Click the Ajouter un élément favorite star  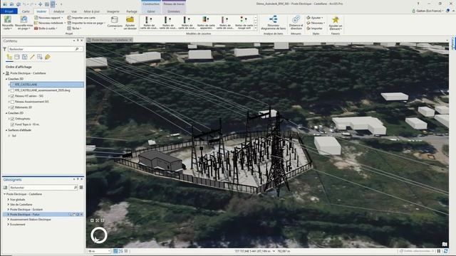point(336,20)
